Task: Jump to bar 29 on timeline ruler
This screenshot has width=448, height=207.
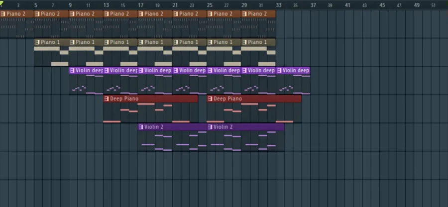Action: point(244,5)
